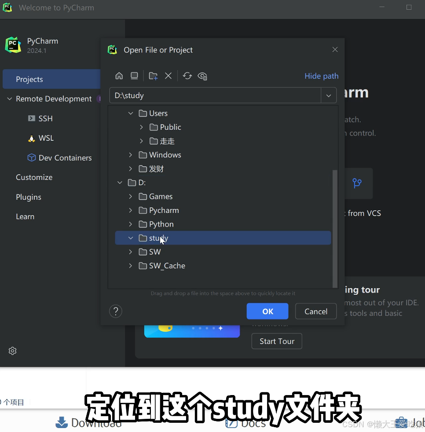Expand the Pycharm folder node
425x432 pixels.
pos(131,210)
